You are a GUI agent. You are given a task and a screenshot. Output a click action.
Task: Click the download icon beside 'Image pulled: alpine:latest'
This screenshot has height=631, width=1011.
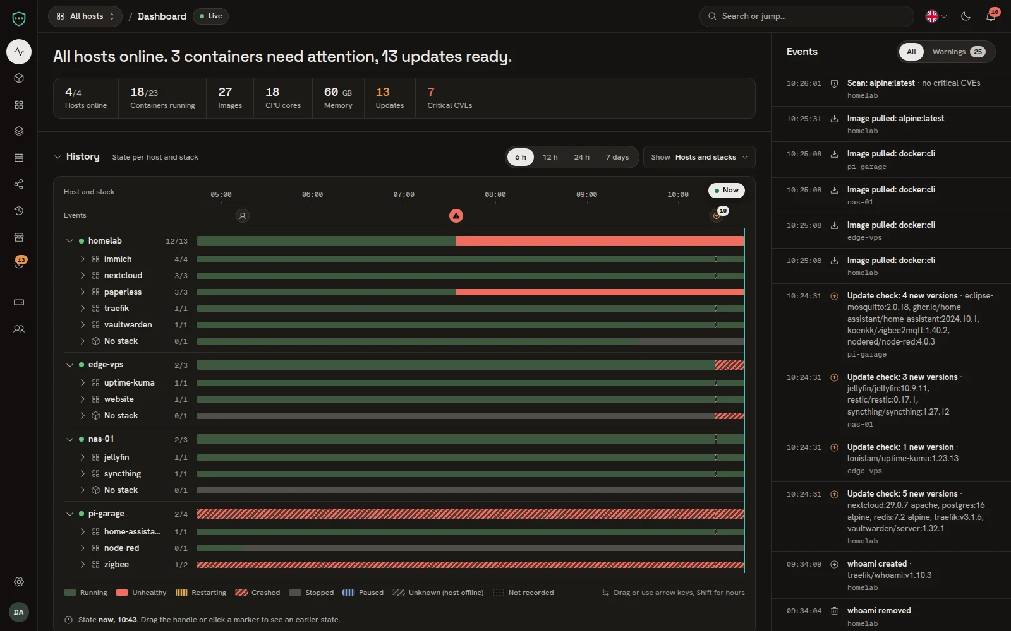click(x=834, y=119)
